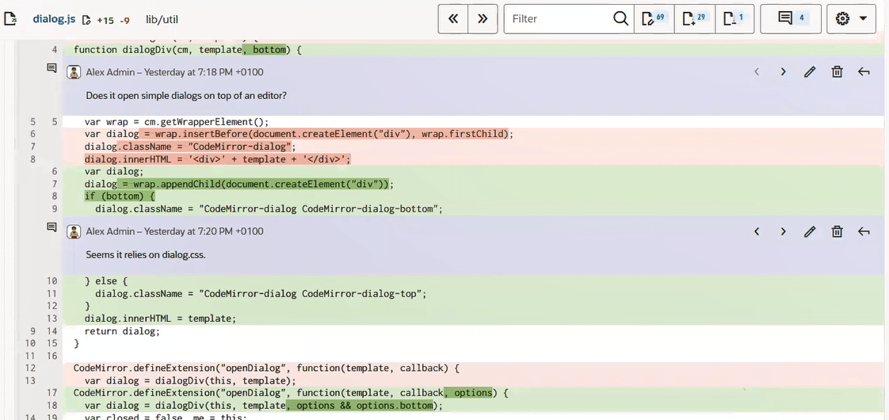Go to next comment from 7:20 PM comment
Viewport: 889px width, 420px height.
[783, 231]
